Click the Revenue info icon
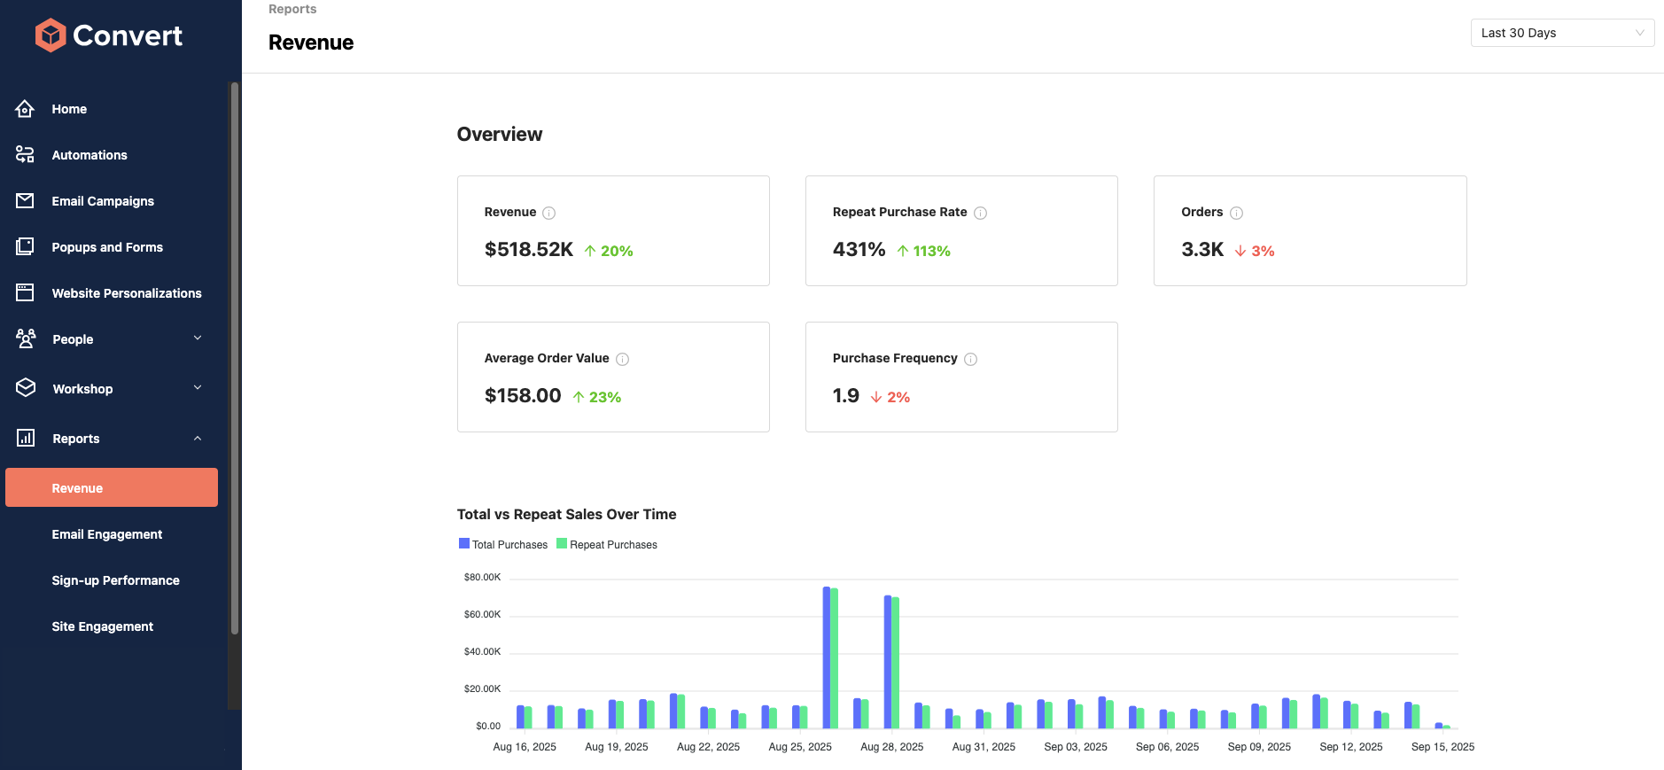 [x=549, y=213]
